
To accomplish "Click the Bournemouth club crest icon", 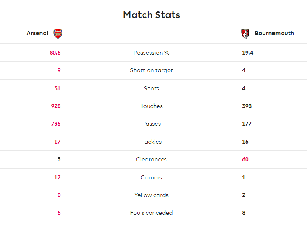I will (245, 34).
